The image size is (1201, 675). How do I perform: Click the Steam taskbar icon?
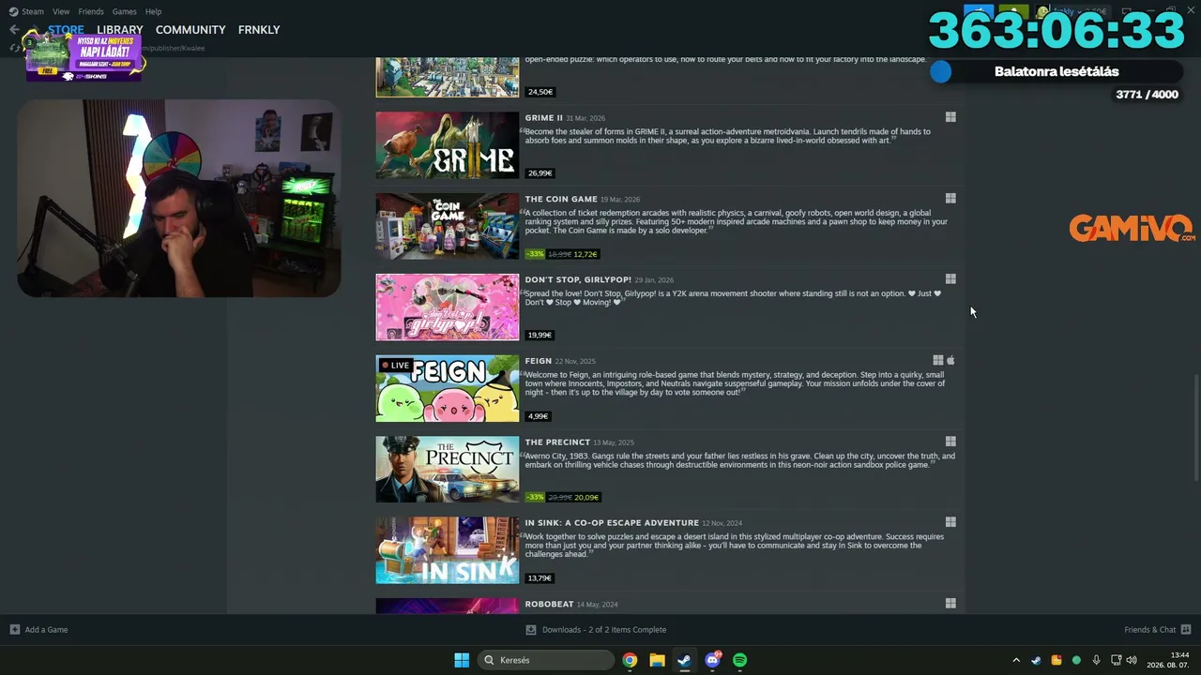pyautogui.click(x=684, y=660)
